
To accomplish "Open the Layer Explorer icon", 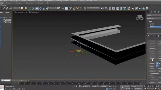I will tap(113, 8).
